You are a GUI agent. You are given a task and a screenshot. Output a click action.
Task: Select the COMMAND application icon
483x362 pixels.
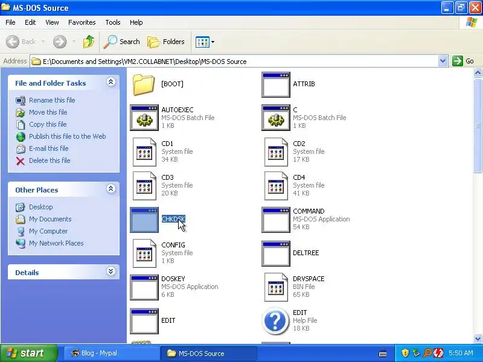[276, 220]
